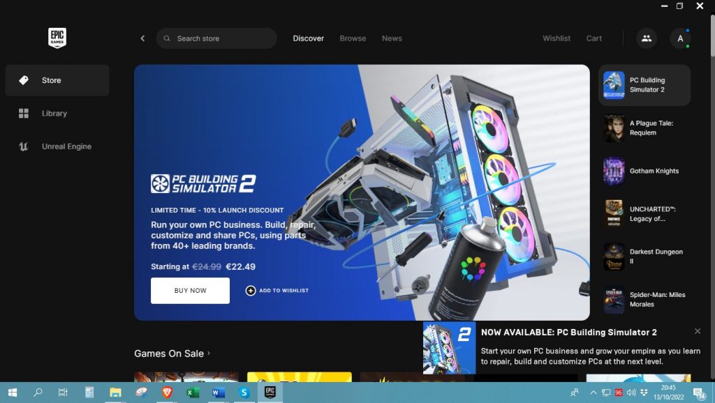Open the News tab

[x=392, y=38]
